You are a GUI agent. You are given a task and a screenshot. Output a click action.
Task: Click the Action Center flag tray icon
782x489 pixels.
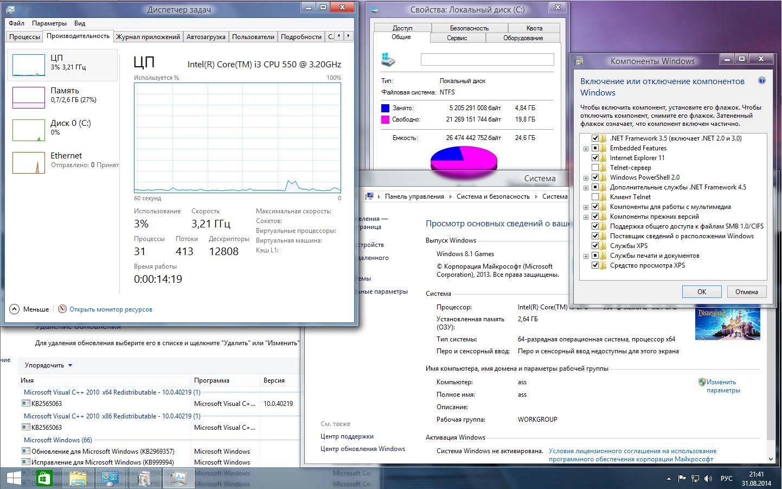681,479
